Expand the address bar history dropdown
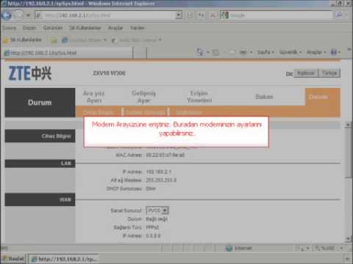 tap(179, 15)
